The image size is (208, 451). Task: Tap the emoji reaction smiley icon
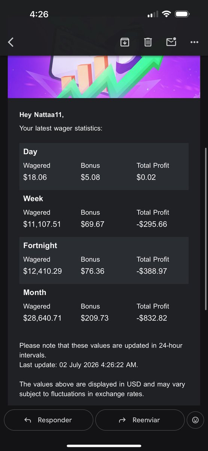(195, 420)
